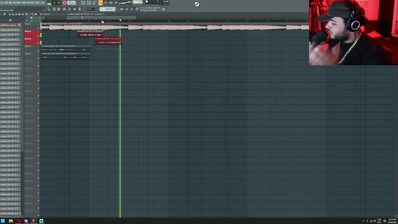The height and width of the screenshot is (224, 398).
Task: Select the first audio clip in the picker list
Action: point(10,25)
